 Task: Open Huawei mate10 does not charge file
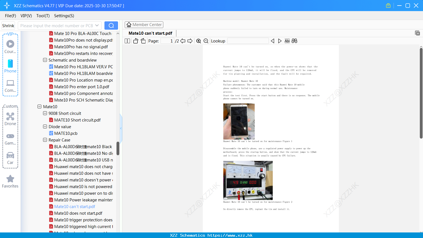click(x=81, y=166)
